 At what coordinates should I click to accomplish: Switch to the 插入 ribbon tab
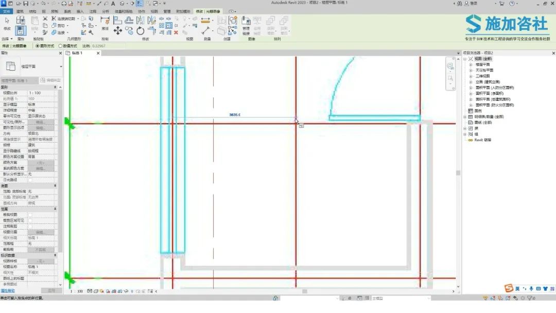click(80, 11)
